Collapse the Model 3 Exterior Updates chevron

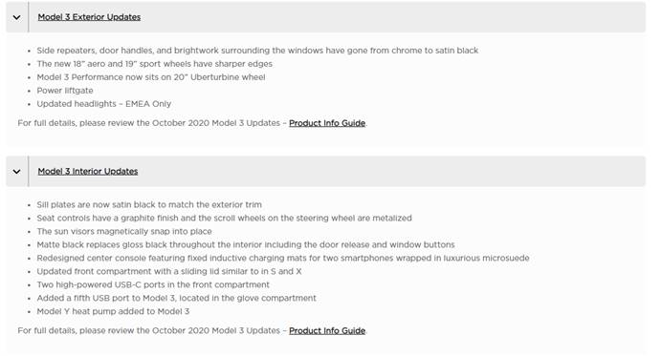click(x=16, y=17)
